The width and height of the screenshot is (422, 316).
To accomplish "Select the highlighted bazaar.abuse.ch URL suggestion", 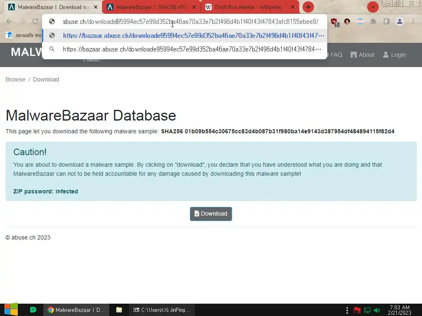I will pyautogui.click(x=185, y=35).
